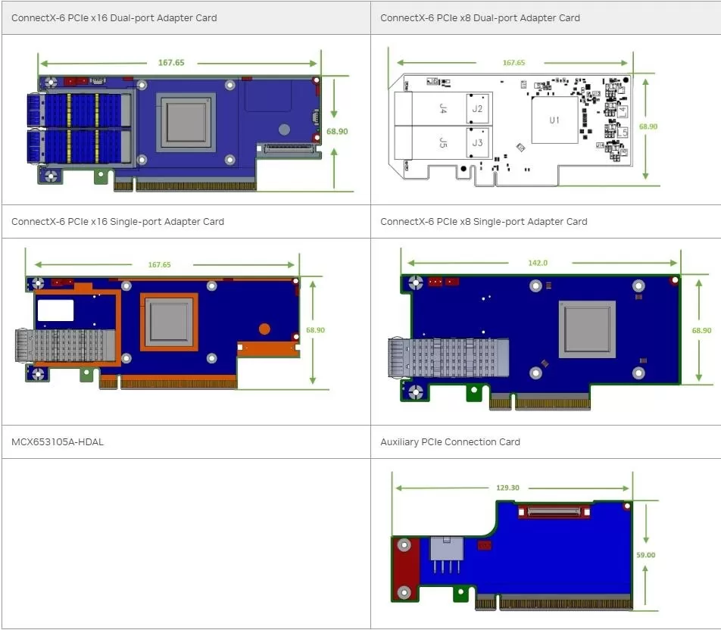Click the ConnectX-6 PCIe x16 Dual-port card image
721x630 pixels.
coord(190,121)
